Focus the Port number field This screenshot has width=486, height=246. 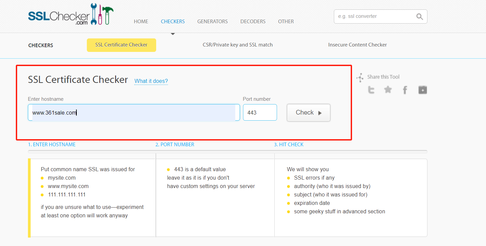coord(259,113)
